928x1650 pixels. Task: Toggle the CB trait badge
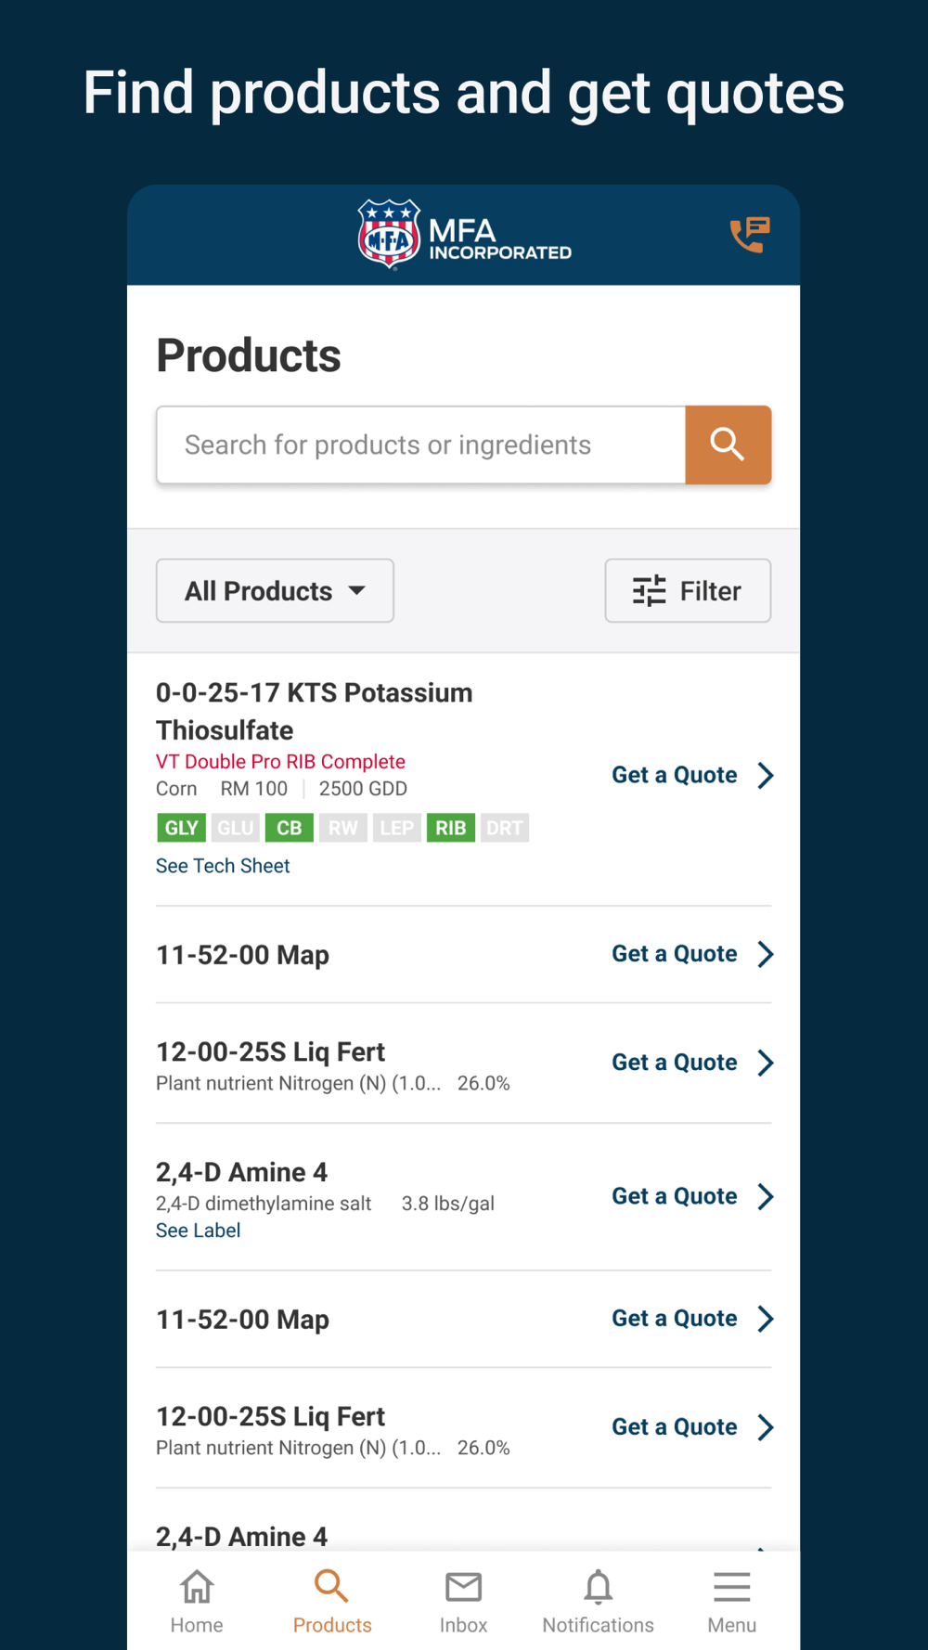tap(289, 828)
